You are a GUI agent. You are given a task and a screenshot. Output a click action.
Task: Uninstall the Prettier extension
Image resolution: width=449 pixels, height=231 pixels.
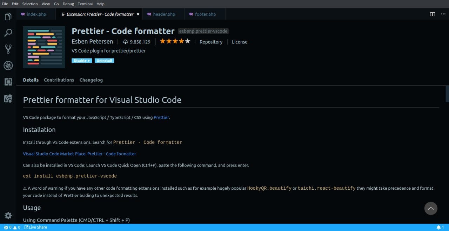click(104, 60)
